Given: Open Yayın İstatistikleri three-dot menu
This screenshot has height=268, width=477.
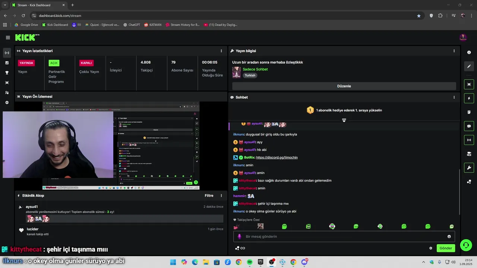Looking at the screenshot, I should [x=221, y=51].
